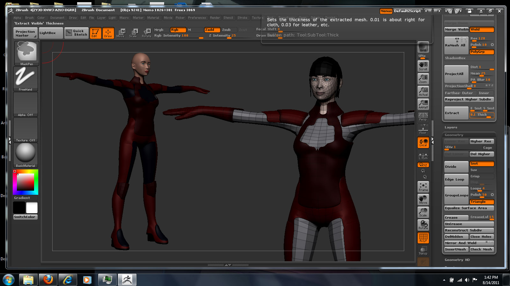Image resolution: width=510 pixels, height=286 pixels.
Task: Expand the Layers sub-palette
Action: (451, 127)
